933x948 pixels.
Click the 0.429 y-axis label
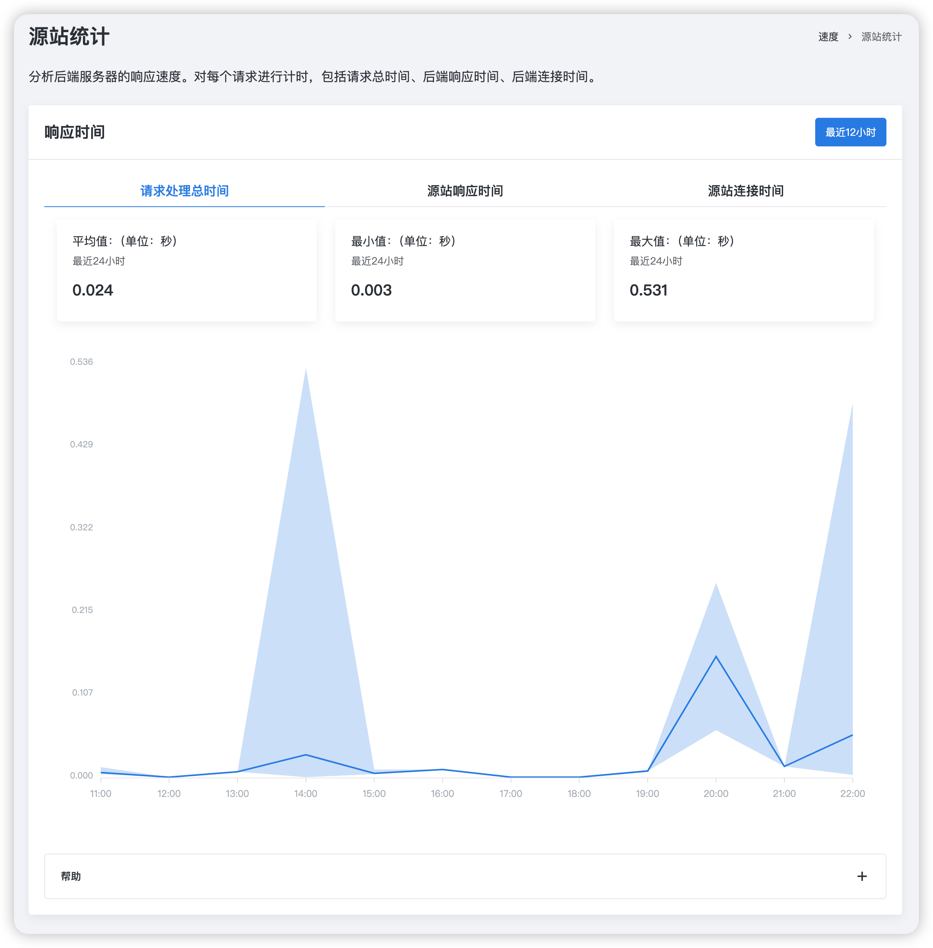click(81, 444)
